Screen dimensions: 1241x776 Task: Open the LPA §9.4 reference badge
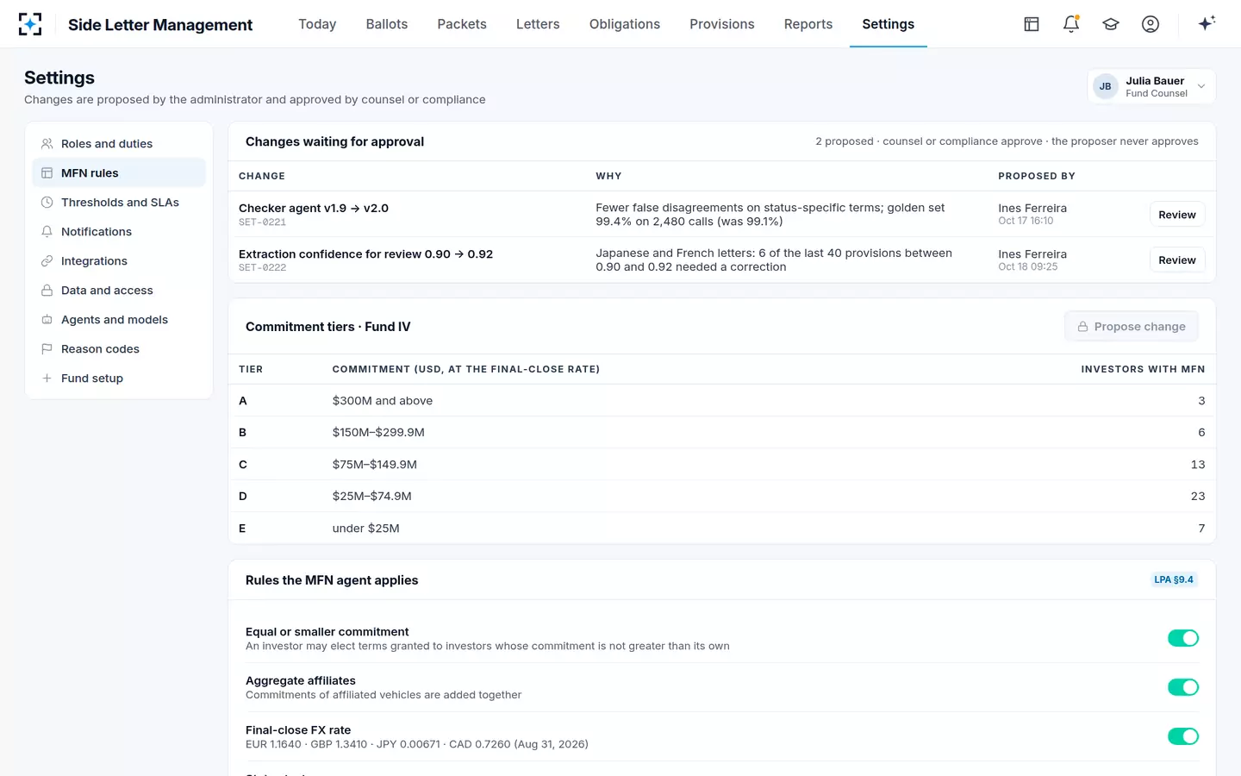coord(1174,579)
